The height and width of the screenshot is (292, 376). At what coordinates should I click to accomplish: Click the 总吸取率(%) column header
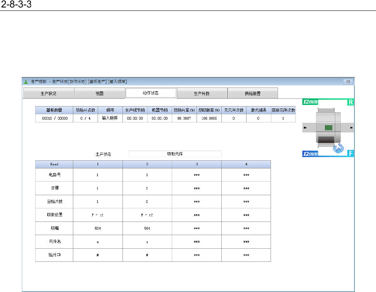click(209, 110)
